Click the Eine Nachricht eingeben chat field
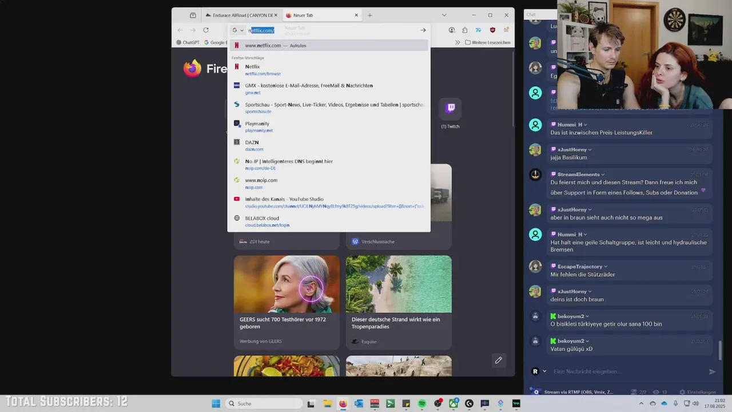Screen dimensions: 732x412 click(626, 371)
